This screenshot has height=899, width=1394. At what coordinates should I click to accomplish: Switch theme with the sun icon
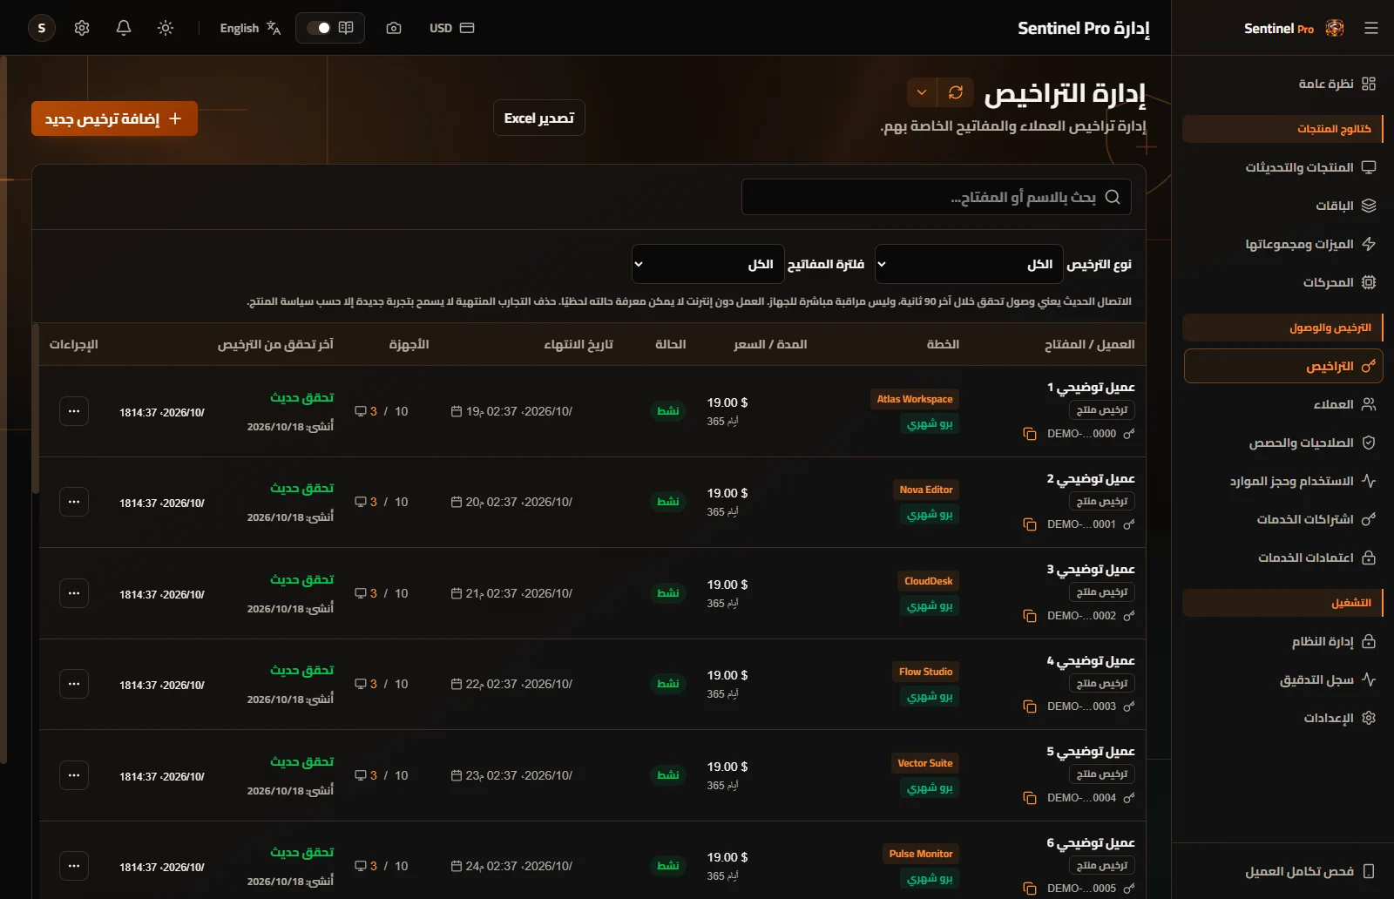pos(166,28)
